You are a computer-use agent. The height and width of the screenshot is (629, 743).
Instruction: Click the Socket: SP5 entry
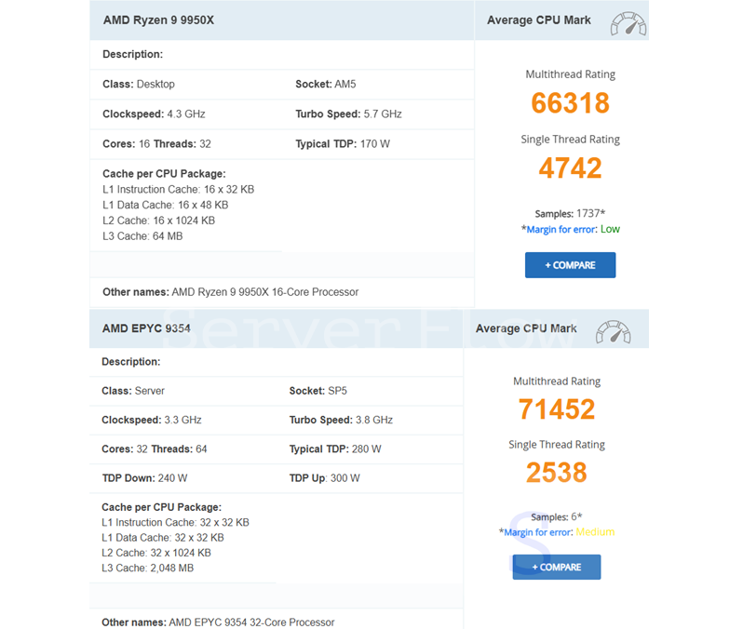(317, 391)
